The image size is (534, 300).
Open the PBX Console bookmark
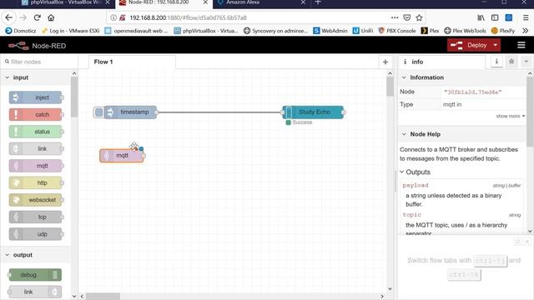click(397, 31)
